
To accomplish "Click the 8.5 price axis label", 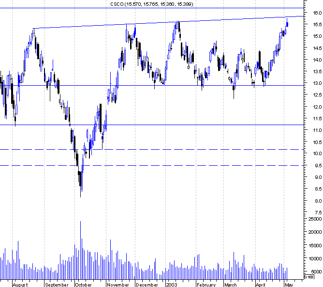I will [318, 189].
